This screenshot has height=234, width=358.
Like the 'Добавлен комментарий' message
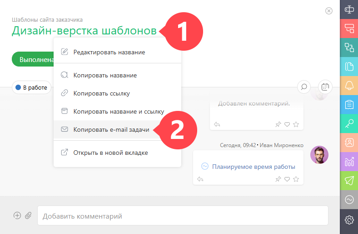pyautogui.click(x=287, y=124)
